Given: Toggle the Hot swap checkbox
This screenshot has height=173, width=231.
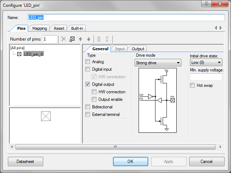Looking at the screenshot, I should click(x=192, y=85).
